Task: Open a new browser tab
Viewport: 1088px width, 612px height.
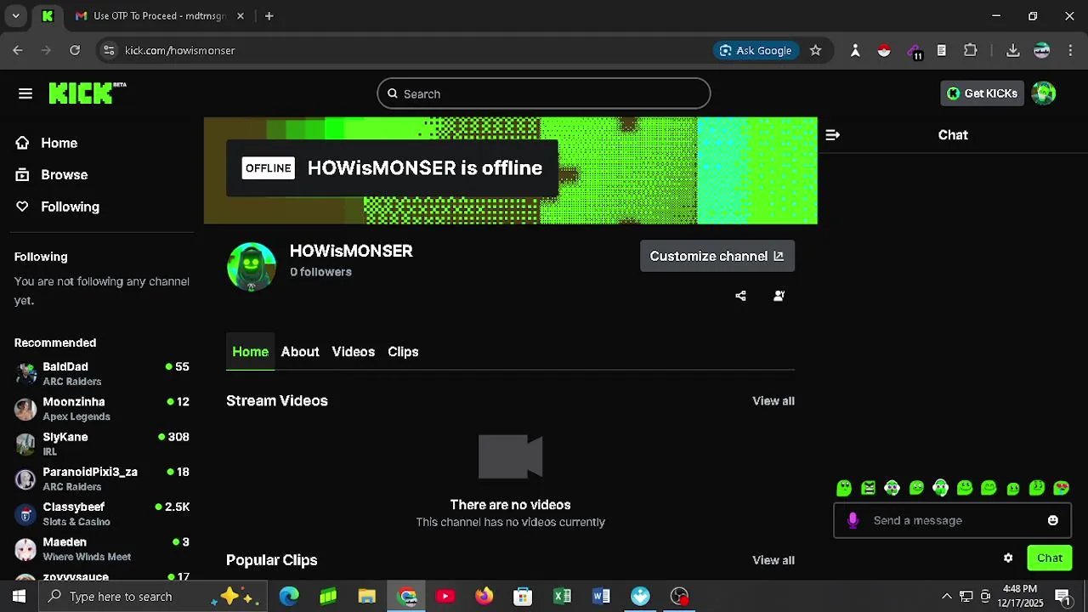Action: tap(269, 15)
